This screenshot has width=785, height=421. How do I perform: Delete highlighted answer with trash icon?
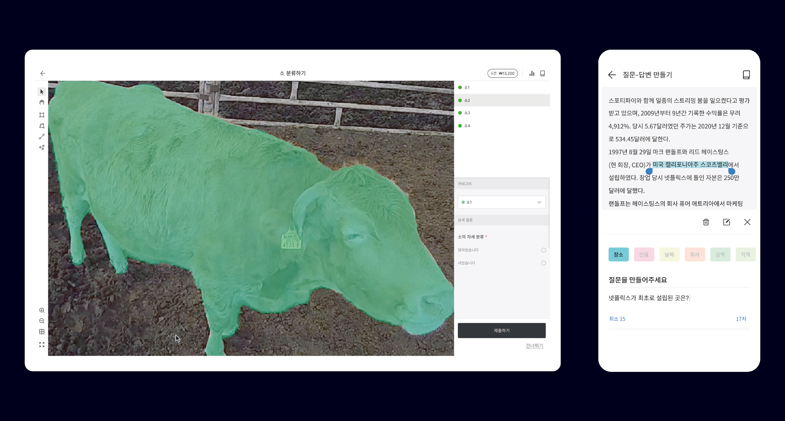(706, 222)
